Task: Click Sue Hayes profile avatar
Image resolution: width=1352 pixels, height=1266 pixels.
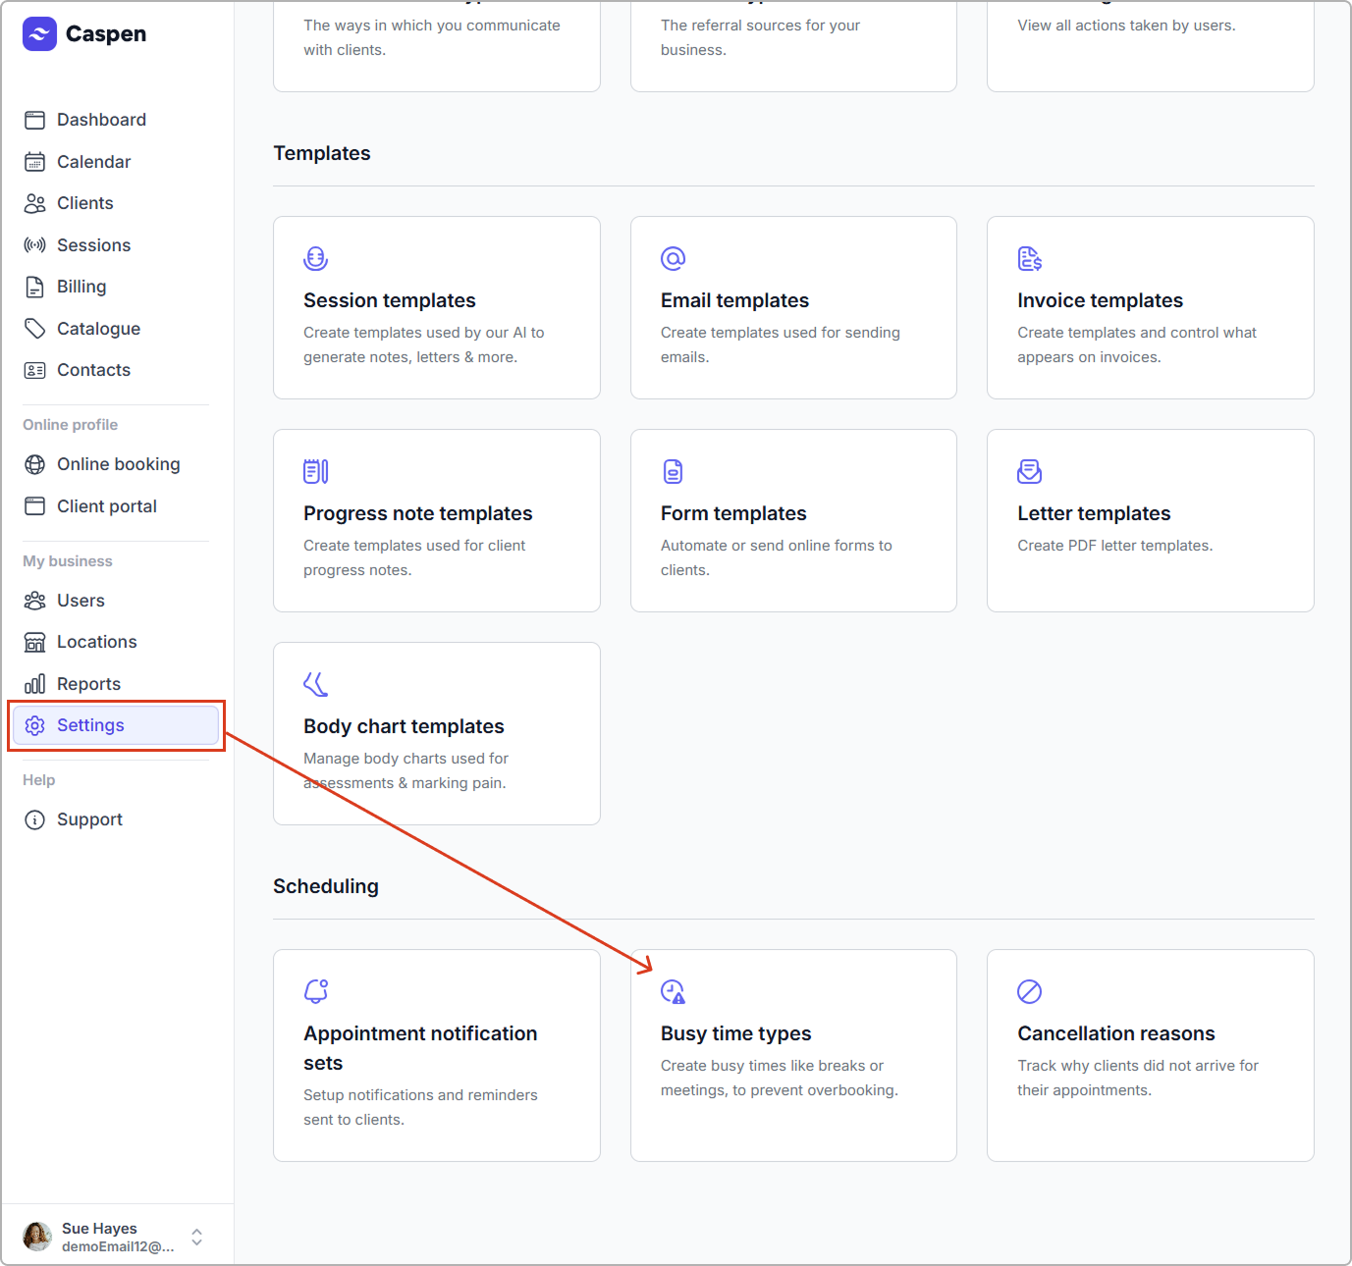Action: pyautogui.click(x=37, y=1238)
